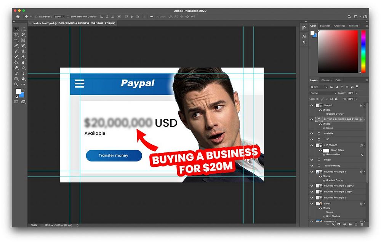Viewport: 381px width, 243px height.
Task: Swap foreground and background colors in toolbox
Action: point(24,90)
